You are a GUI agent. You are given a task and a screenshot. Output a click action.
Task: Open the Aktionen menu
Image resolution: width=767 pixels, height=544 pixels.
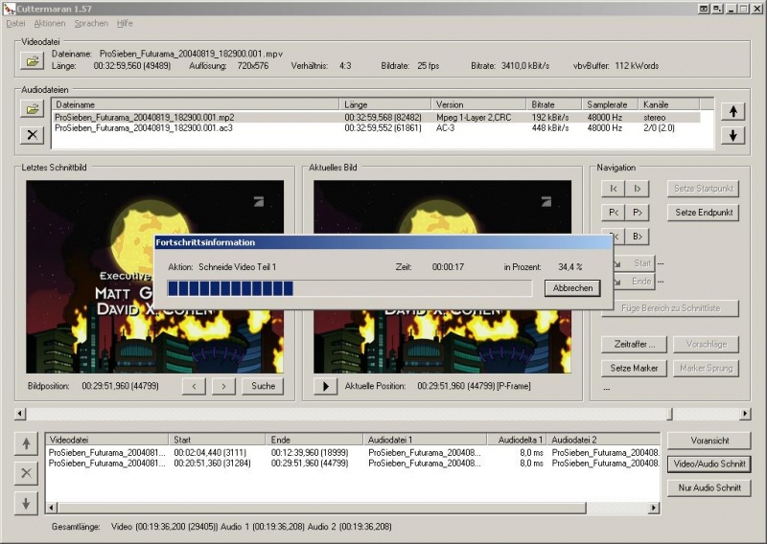coord(50,23)
